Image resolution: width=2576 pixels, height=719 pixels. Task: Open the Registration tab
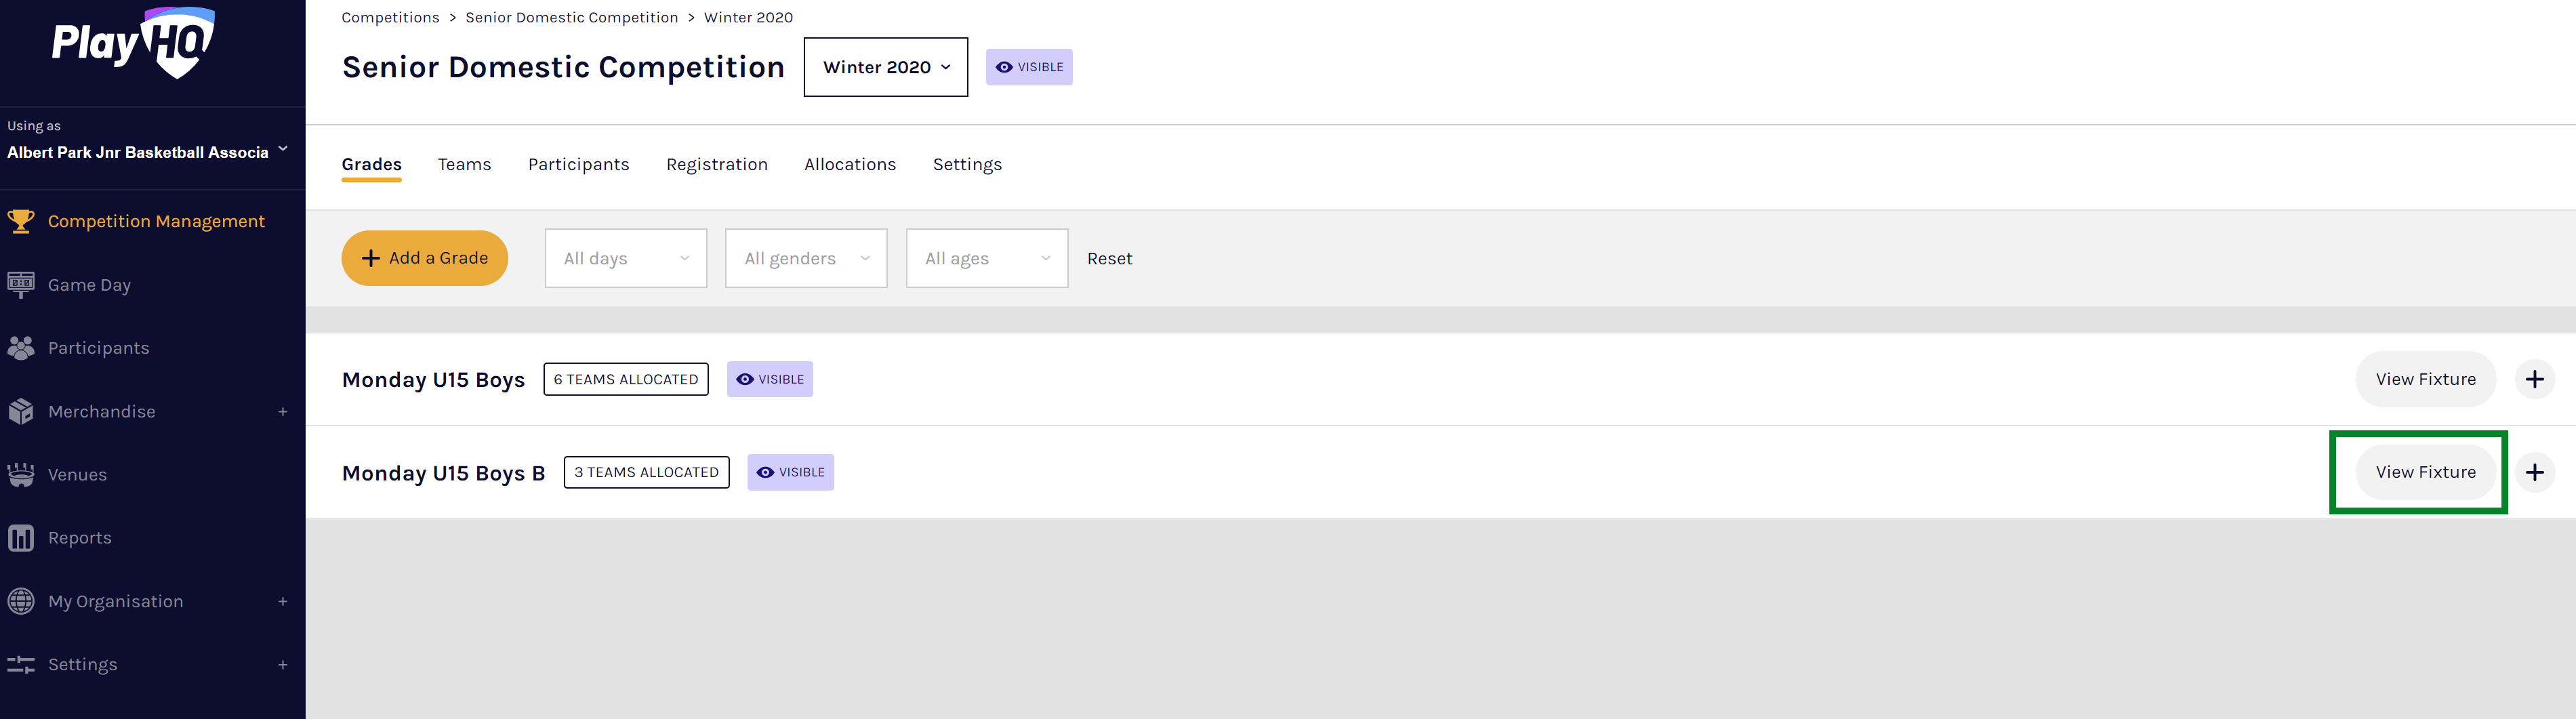click(717, 164)
